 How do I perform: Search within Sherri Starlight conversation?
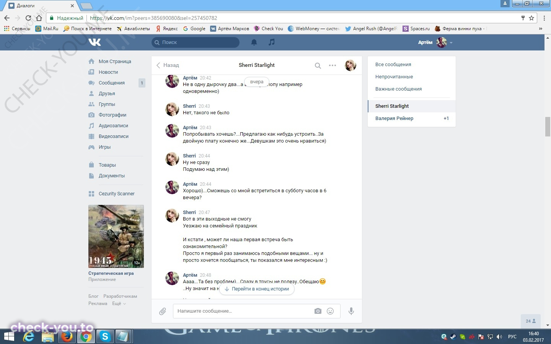318,65
